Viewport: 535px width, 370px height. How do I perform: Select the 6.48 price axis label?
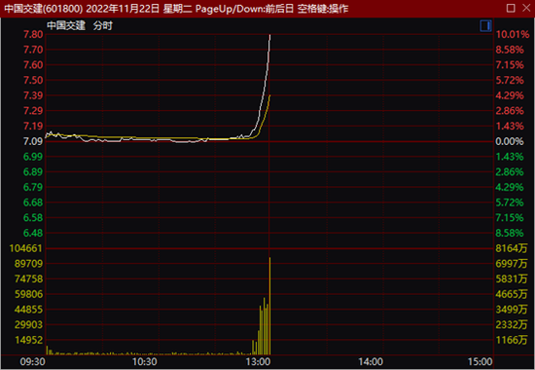[x=33, y=233]
